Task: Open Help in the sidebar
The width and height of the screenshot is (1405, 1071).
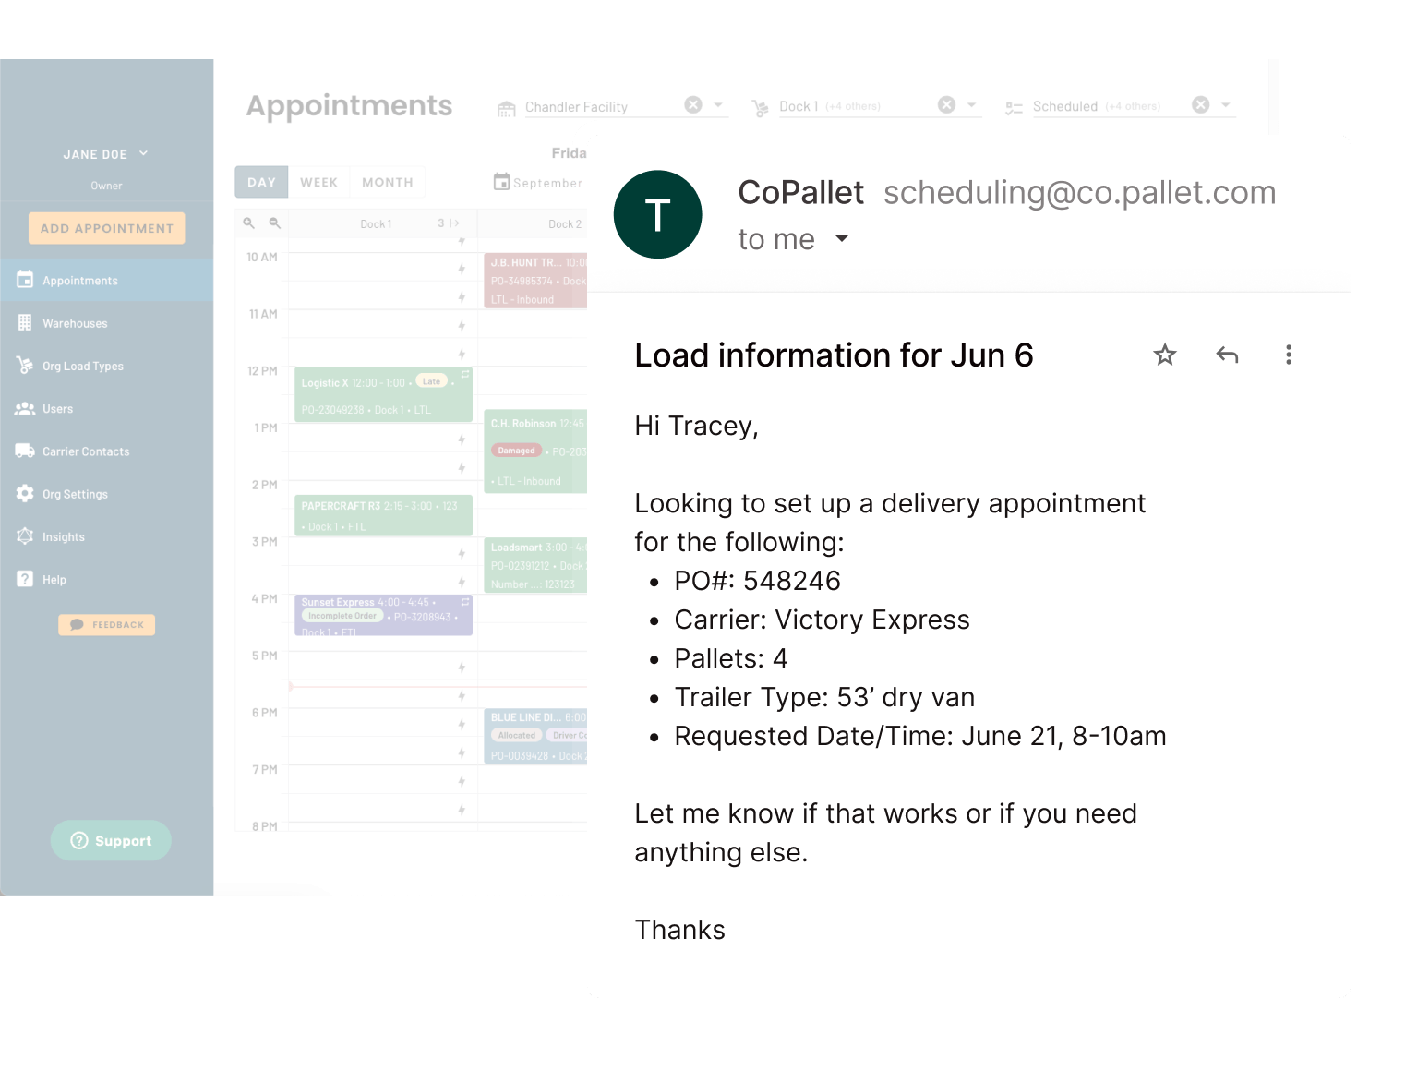Action: click(107, 579)
